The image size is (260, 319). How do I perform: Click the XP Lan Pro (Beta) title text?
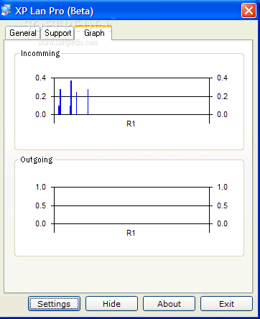[55, 11]
